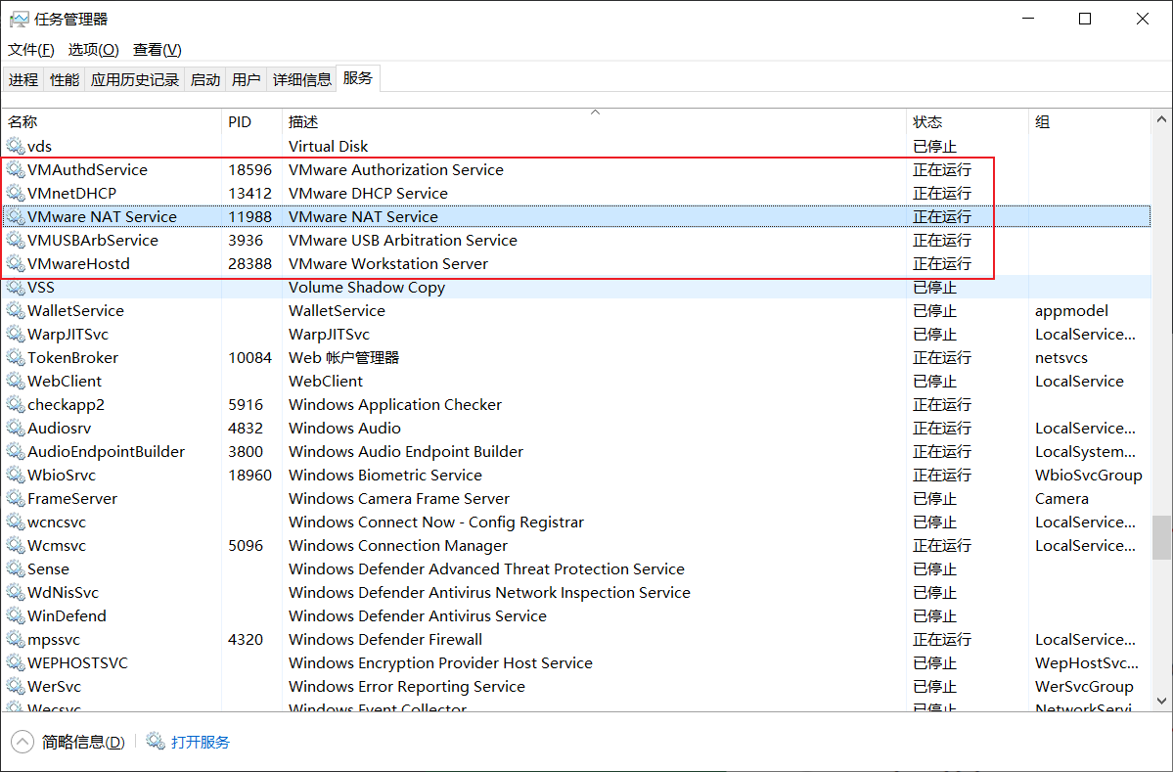This screenshot has height=772, width=1173.
Task: Click the TokenBroker gear icon
Action: 16,357
